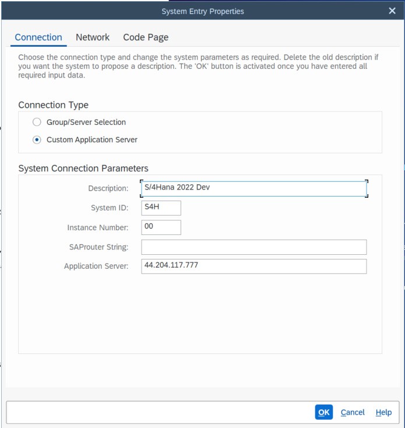The height and width of the screenshot is (428, 405).
Task: Choose the Custom Application Server option
Action: (37, 140)
